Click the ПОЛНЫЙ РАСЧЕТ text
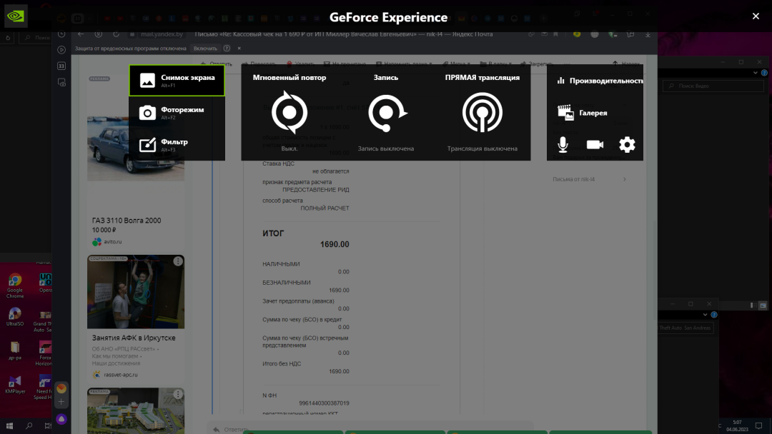Screen dimensions: 772x434 tap(325, 208)
